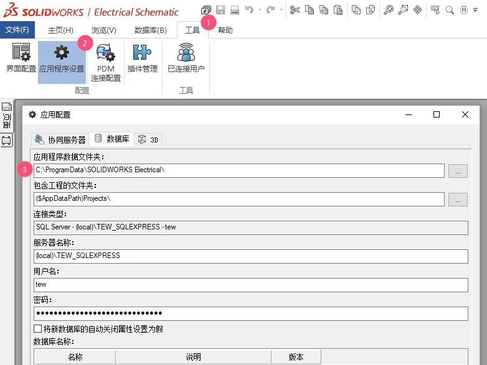The height and width of the screenshot is (365, 487).
Task: Click the magnifier search icon in toolbar
Action: click(x=450, y=10)
